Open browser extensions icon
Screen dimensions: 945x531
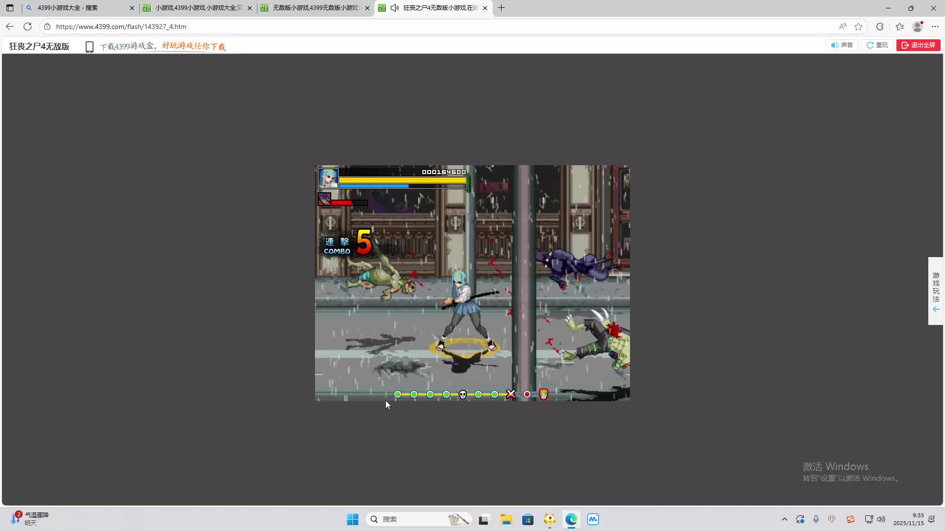880,27
